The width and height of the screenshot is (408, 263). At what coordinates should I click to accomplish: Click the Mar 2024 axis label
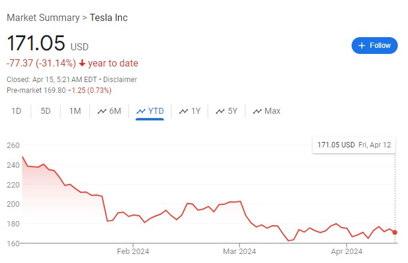tap(239, 252)
